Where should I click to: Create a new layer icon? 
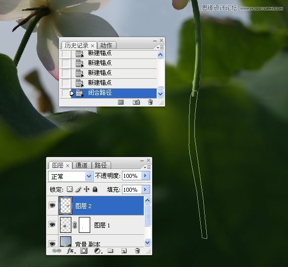124,251
